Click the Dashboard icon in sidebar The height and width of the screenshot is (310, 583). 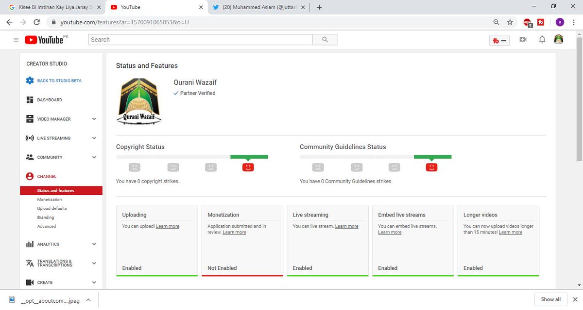tap(30, 100)
